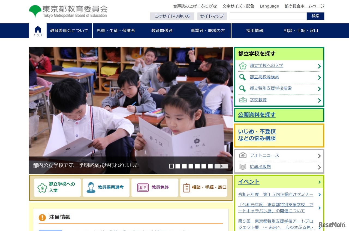Open the フォトニュース text link
Image resolution: width=349 pixels, height=231 pixels.
tap(264, 155)
